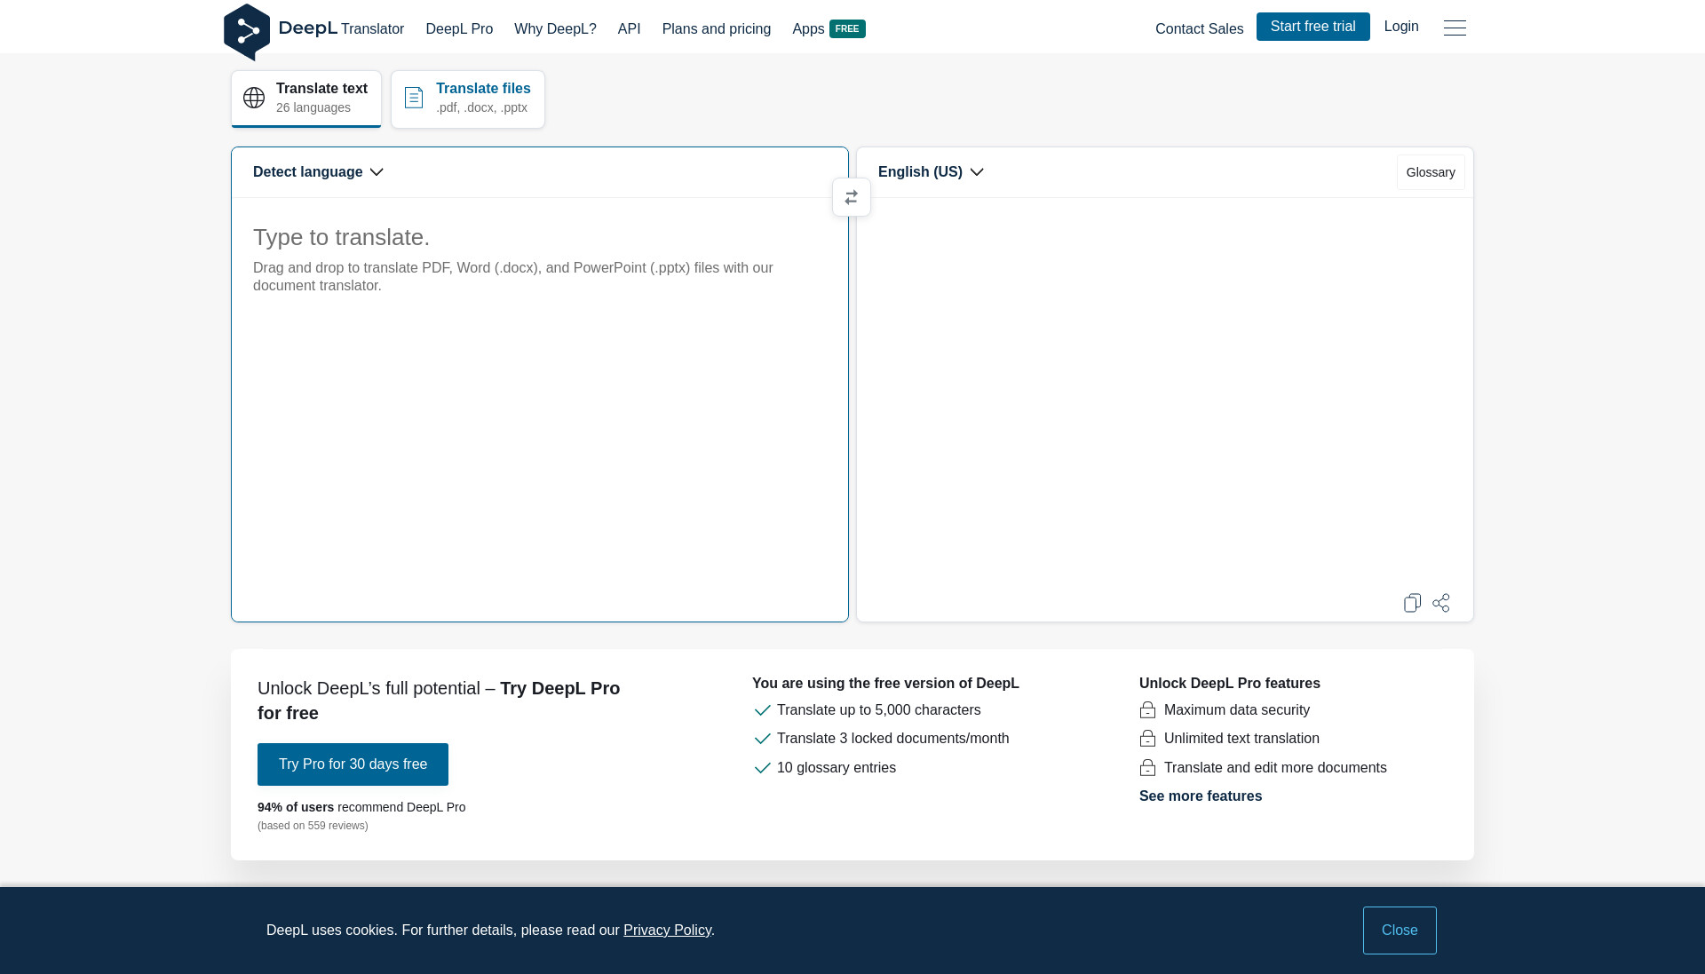Click checkmark beside Translate up to 5,000 characters

coord(762,710)
